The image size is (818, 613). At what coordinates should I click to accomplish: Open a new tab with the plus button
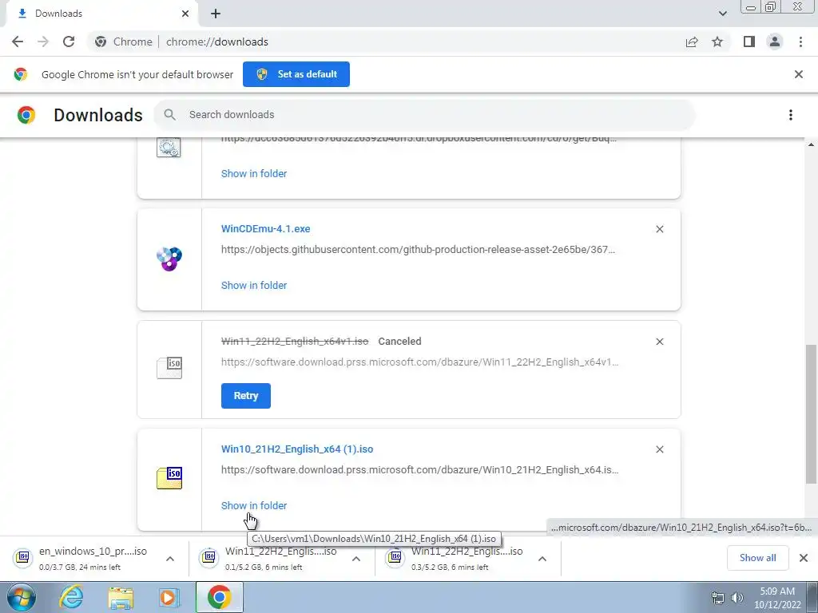216,14
